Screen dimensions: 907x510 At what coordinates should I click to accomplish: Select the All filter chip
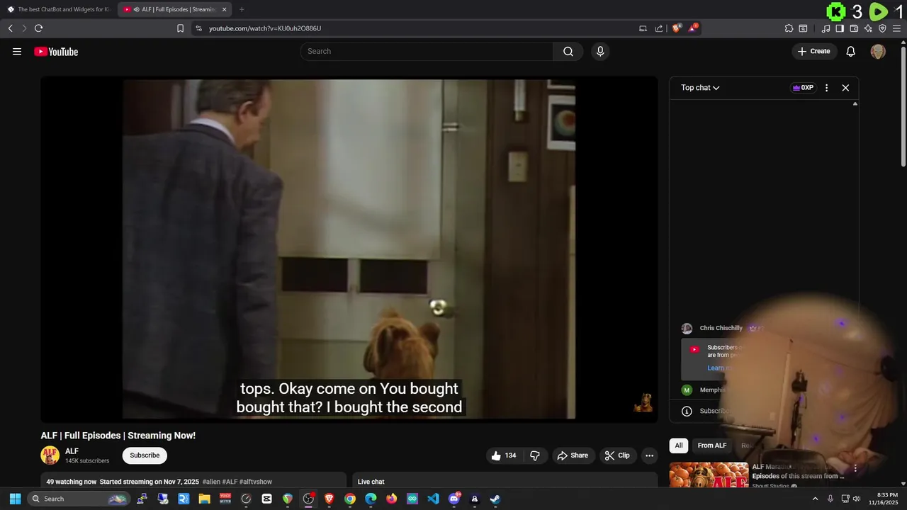pyautogui.click(x=679, y=446)
